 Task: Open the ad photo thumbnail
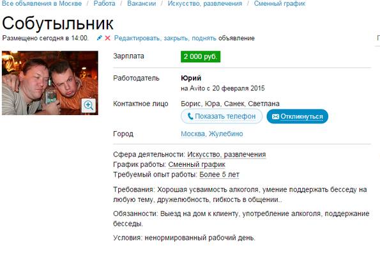tap(50, 82)
